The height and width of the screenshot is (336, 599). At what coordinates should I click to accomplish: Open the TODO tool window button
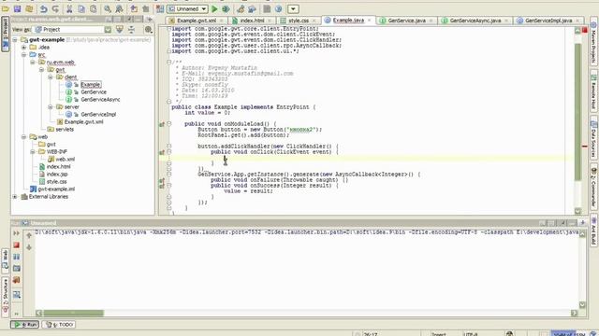tap(58, 325)
